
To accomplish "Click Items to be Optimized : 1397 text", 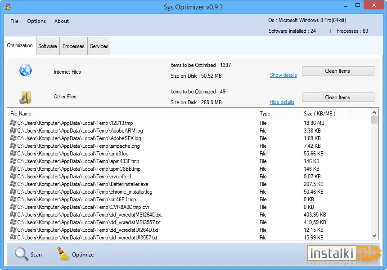I will pyautogui.click(x=201, y=65).
